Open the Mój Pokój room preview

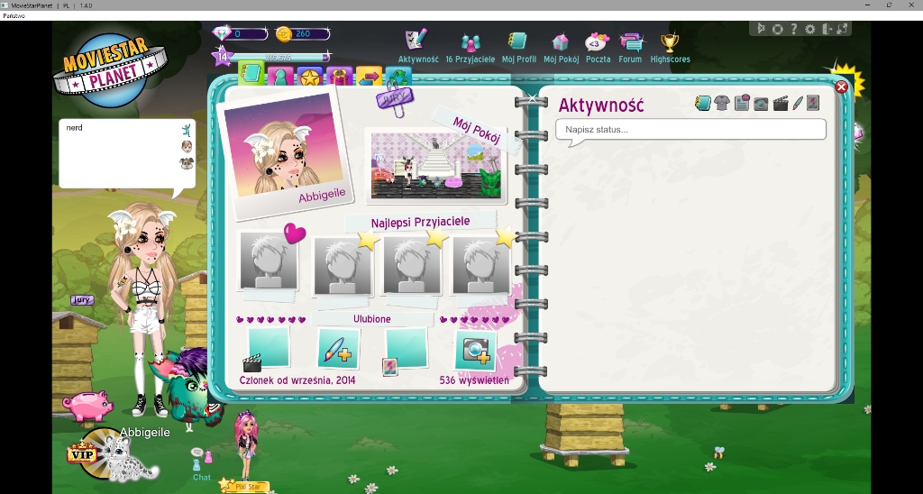coord(435,165)
